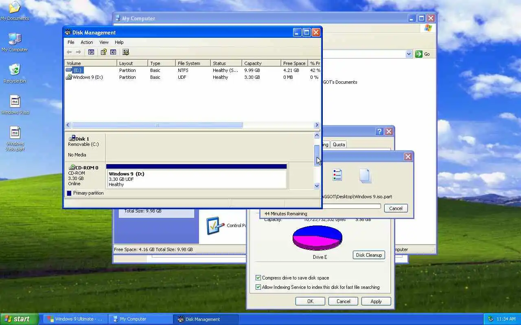Open the File menu in Disk Management
This screenshot has height=325, width=521.
71,42
